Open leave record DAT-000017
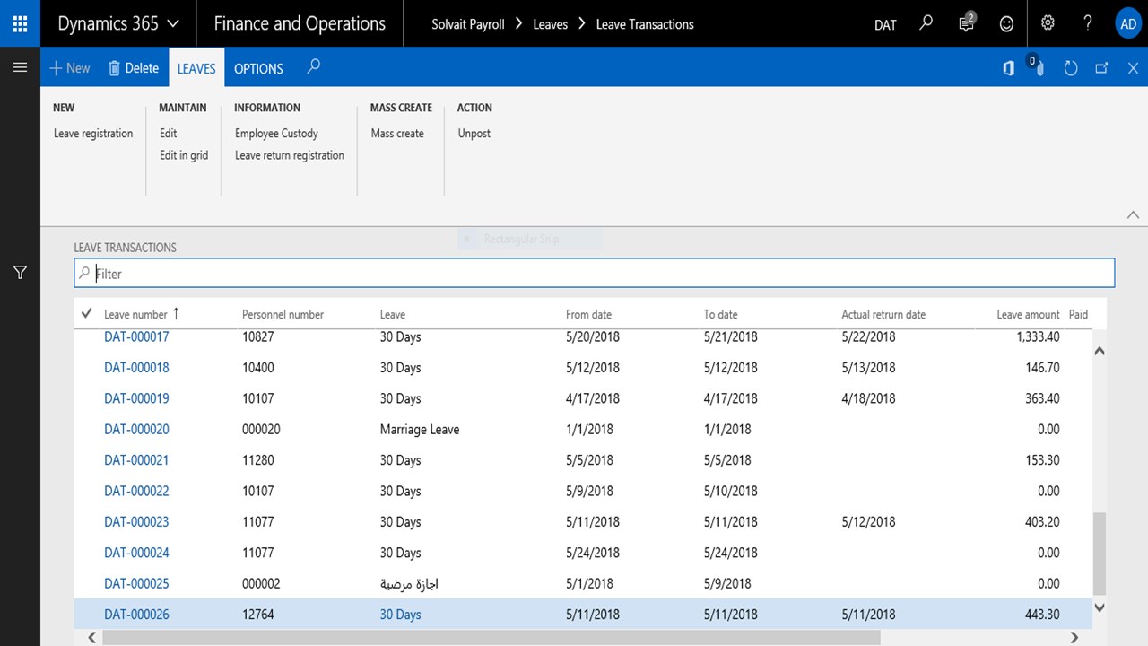1148x646 pixels. pos(136,337)
